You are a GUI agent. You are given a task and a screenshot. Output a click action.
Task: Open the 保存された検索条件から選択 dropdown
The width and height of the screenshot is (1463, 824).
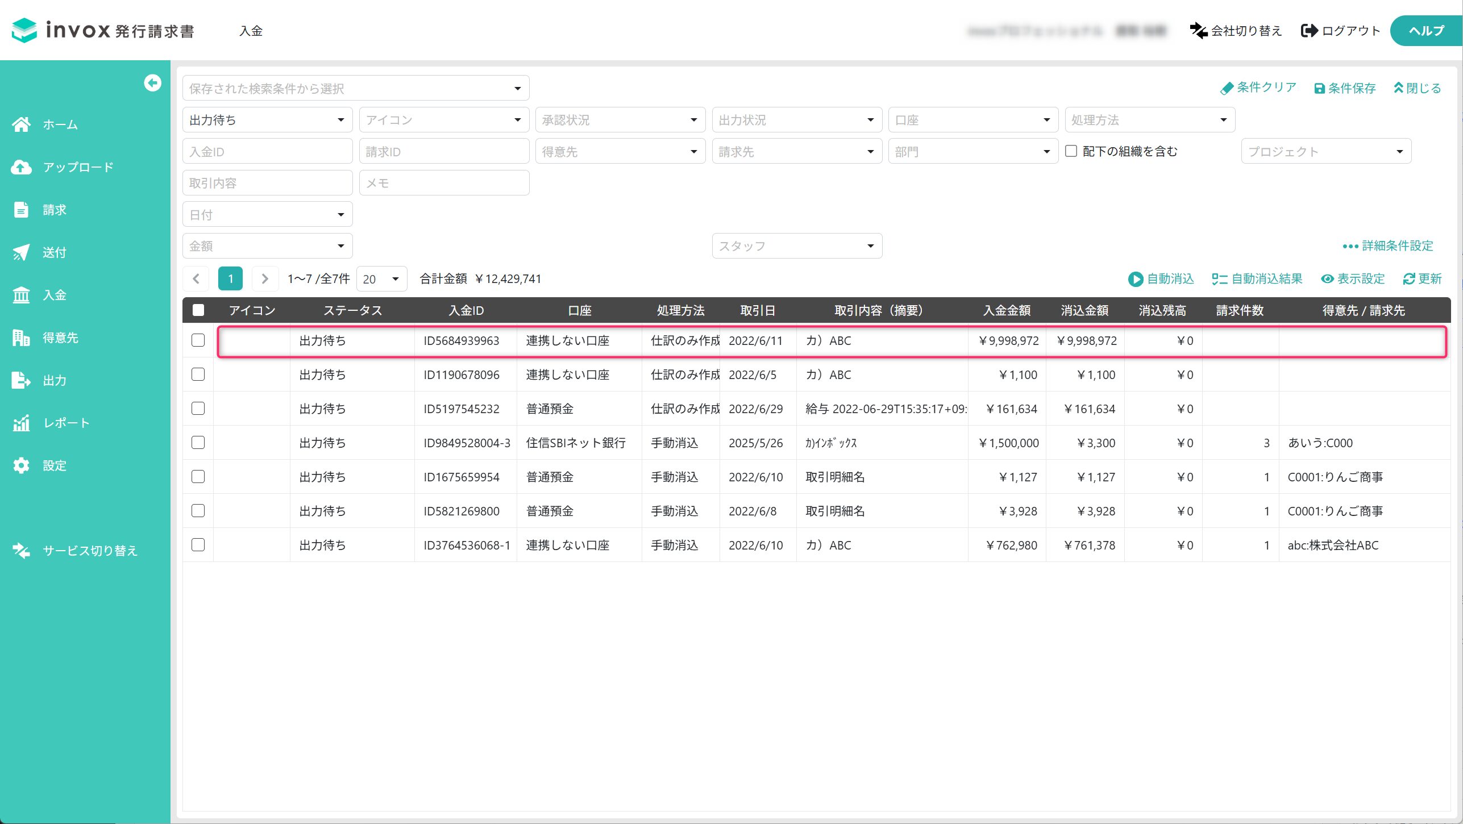(x=356, y=88)
